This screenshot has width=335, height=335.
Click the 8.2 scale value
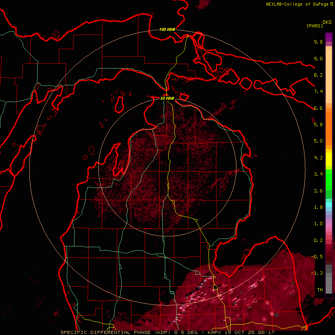pos(318,75)
